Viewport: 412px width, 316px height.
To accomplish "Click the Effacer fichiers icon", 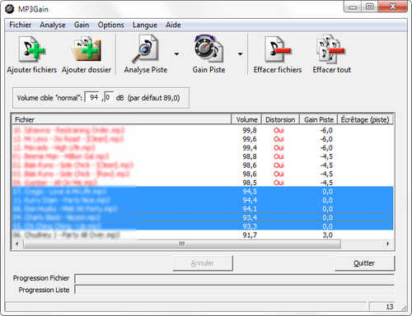I will click(278, 49).
